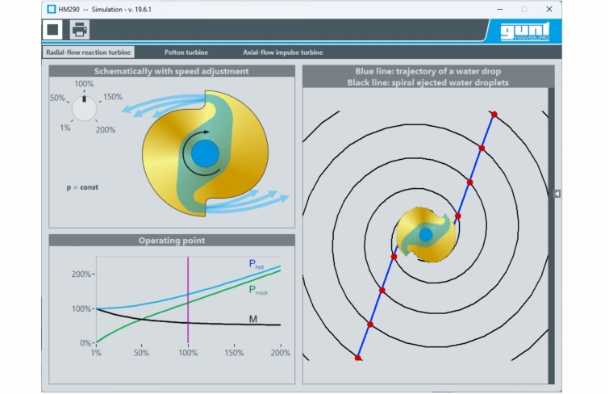Select the Radial-flow reaction turbine tab

[90, 52]
